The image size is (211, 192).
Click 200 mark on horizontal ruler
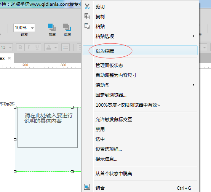pyautogui.click(x=25, y=65)
